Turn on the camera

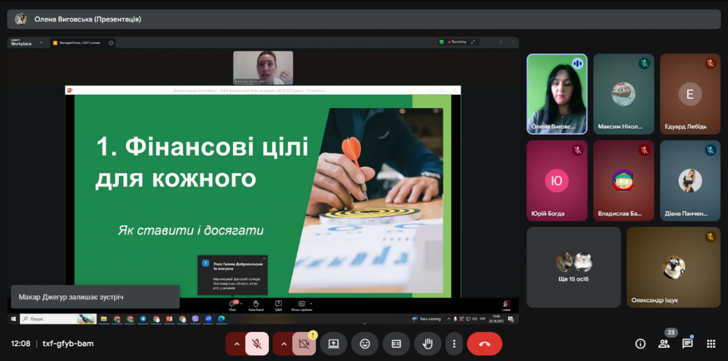click(x=304, y=343)
